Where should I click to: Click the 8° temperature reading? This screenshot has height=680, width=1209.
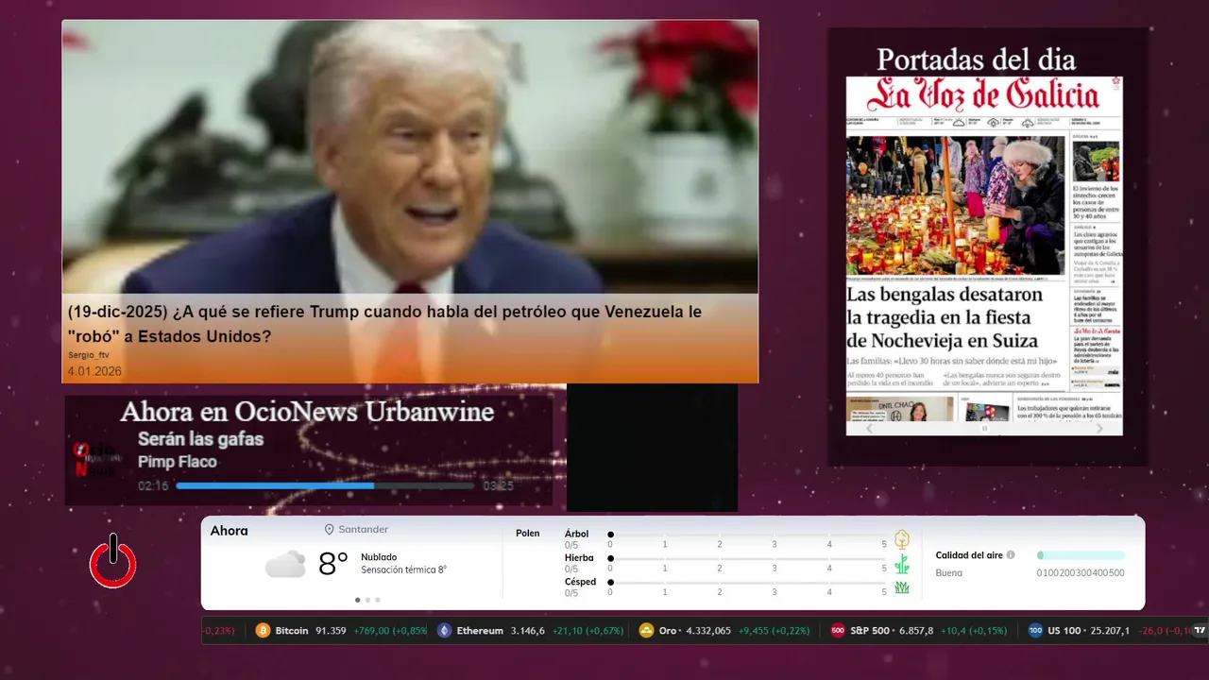pos(333,565)
